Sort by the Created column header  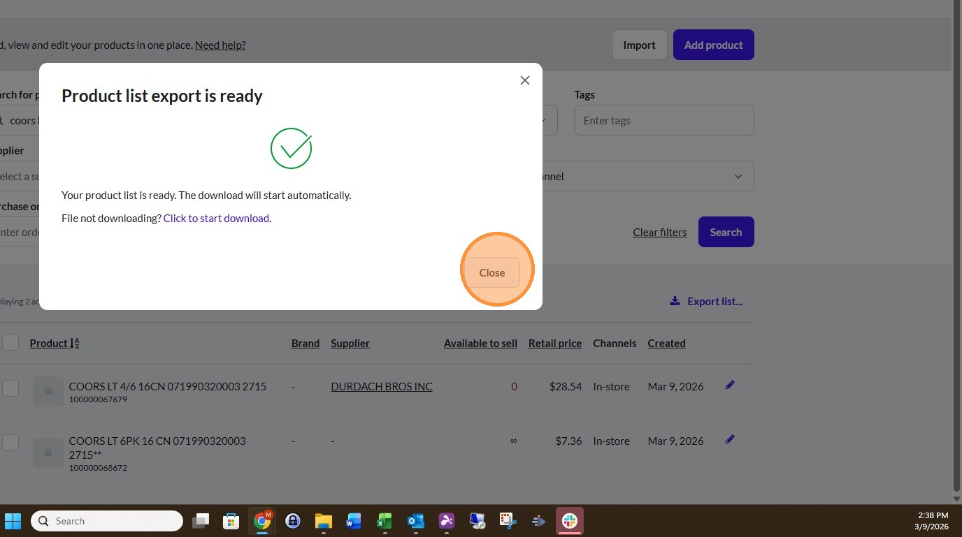(x=666, y=343)
